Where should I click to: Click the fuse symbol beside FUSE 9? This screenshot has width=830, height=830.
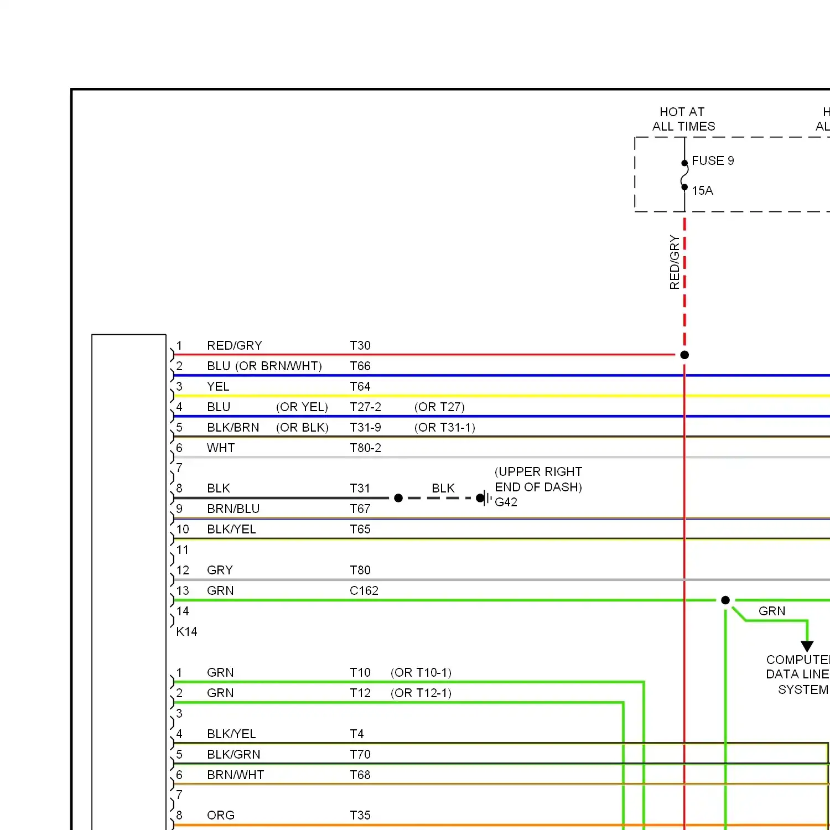point(684,175)
